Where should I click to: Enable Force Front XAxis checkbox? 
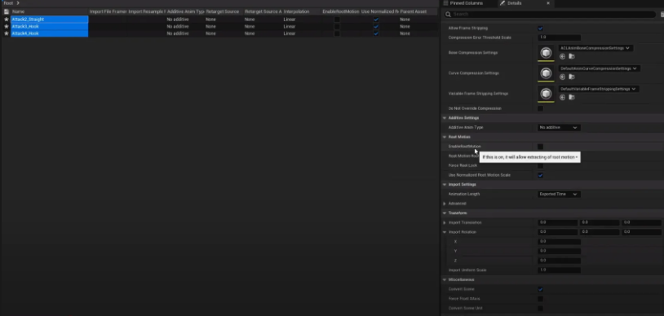(x=540, y=299)
